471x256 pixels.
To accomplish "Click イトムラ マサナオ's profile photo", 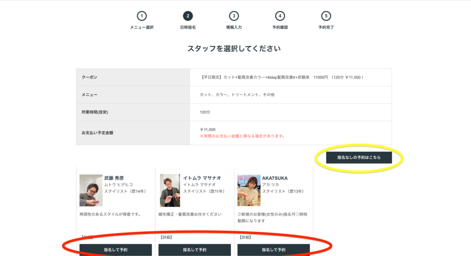I will coord(170,190).
